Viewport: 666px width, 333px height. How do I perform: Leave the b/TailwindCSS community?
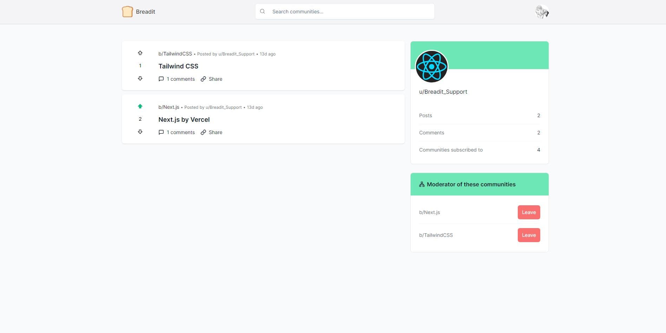(x=529, y=235)
